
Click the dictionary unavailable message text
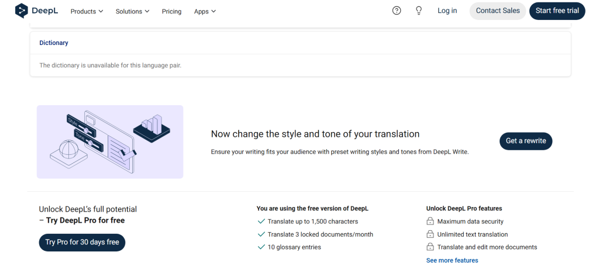pyautogui.click(x=111, y=65)
